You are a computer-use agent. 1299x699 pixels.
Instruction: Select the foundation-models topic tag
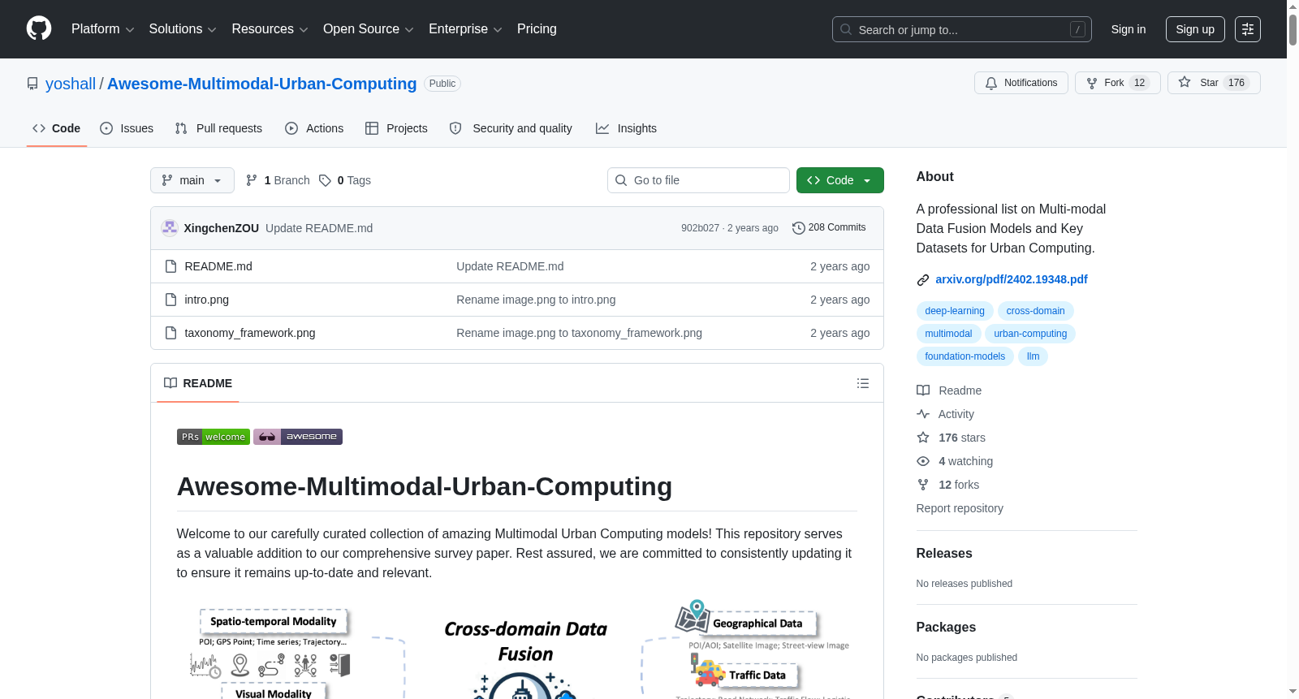[965, 356]
